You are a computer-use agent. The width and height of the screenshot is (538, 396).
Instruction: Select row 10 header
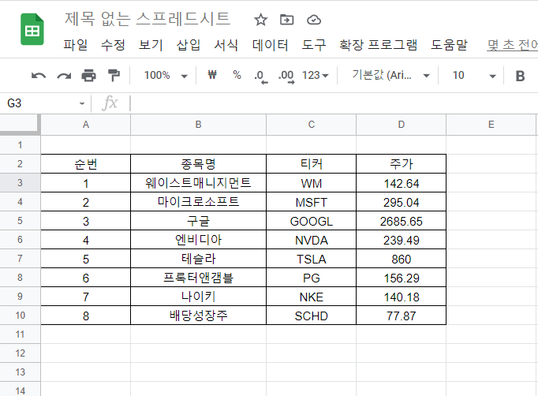click(x=20, y=315)
